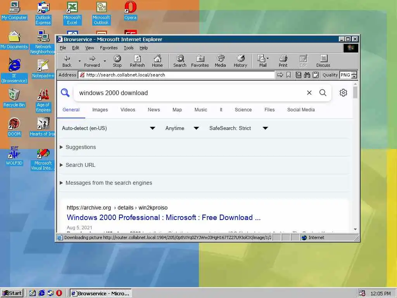The height and width of the screenshot is (298, 397).
Task: Click the Go arrow beside the address bar
Action: pos(280,75)
